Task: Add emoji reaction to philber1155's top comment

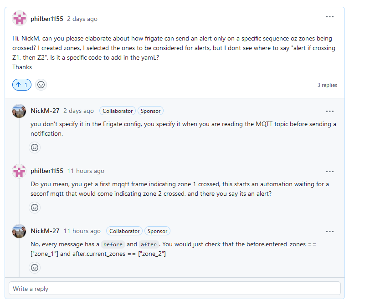Action: tap(41, 85)
